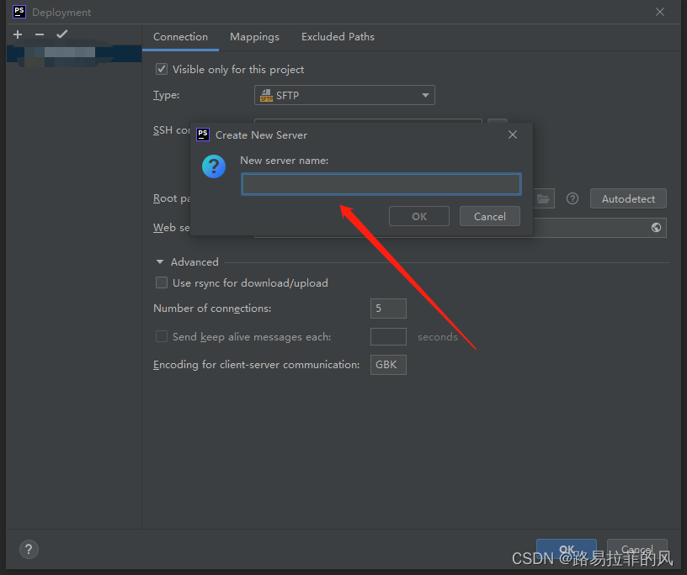The height and width of the screenshot is (575, 687).
Task: Switch to the Connection tab
Action: pyautogui.click(x=180, y=37)
